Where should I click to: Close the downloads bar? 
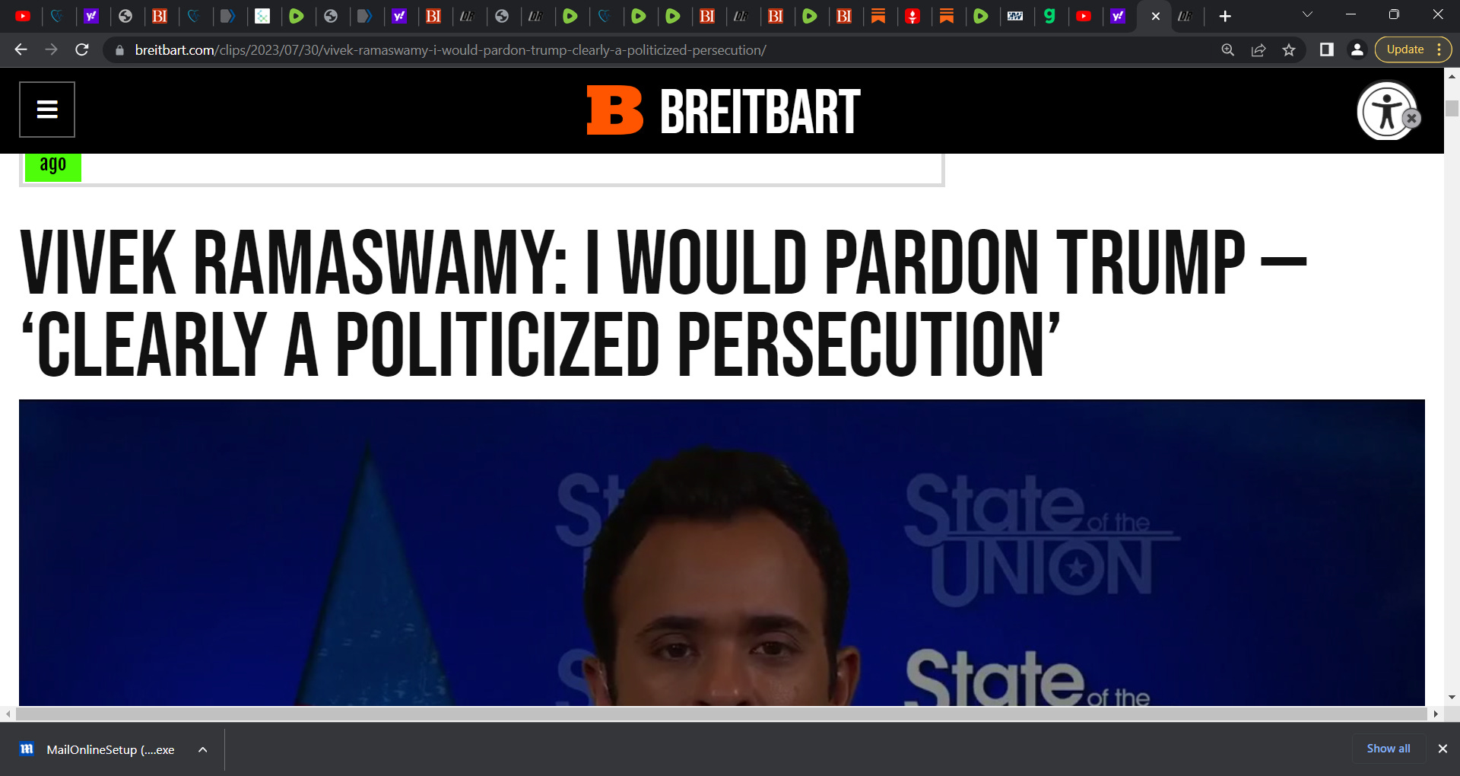1443,749
